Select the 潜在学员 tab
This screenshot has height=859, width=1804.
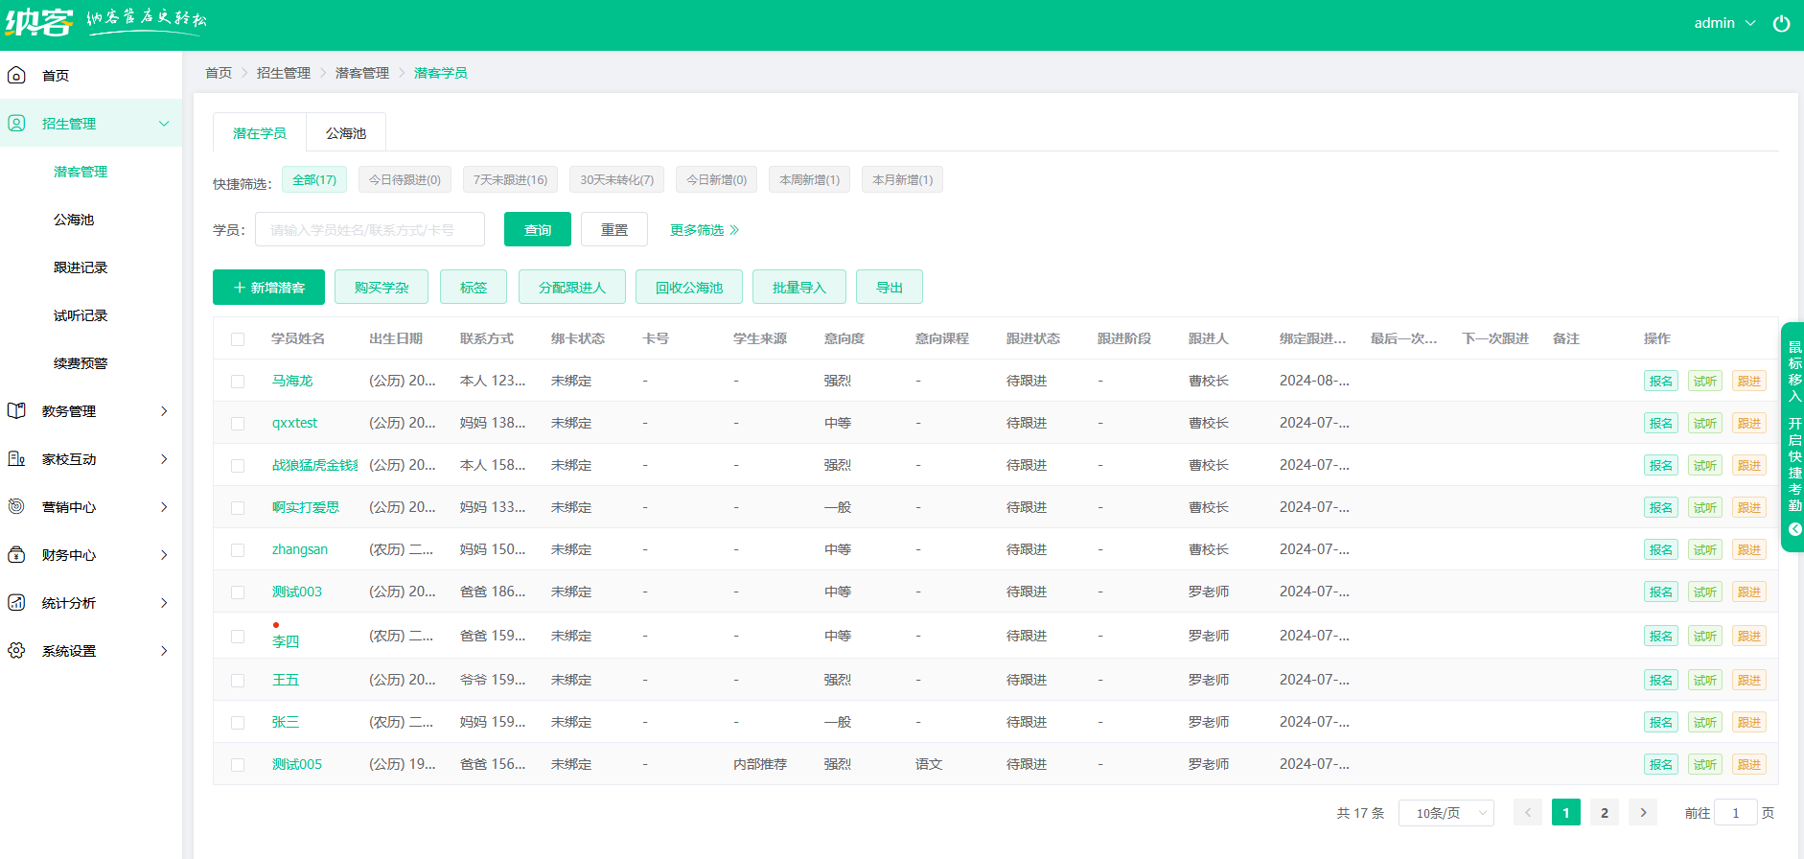(260, 133)
